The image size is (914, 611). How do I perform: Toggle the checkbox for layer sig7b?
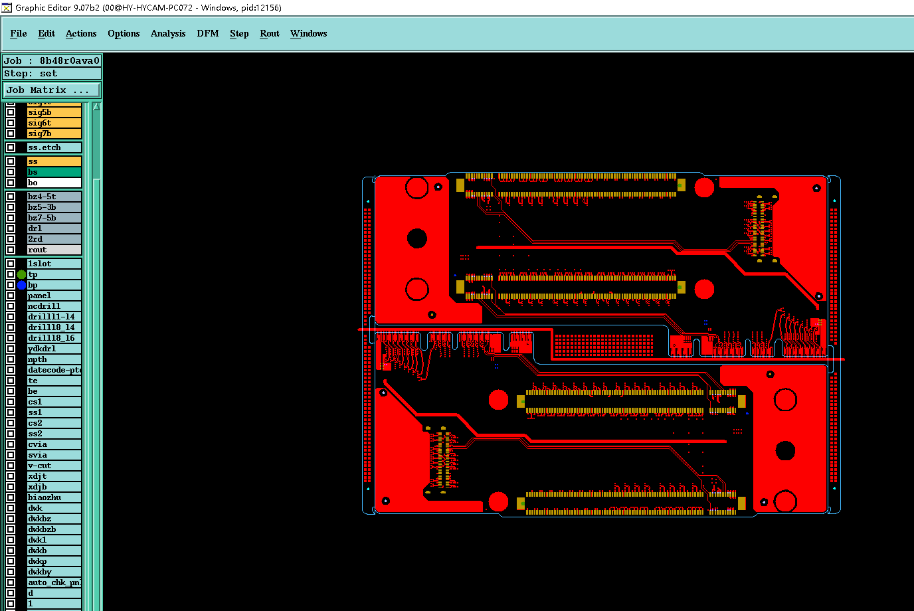pos(11,133)
